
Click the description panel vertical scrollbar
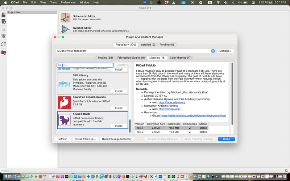coord(232,94)
